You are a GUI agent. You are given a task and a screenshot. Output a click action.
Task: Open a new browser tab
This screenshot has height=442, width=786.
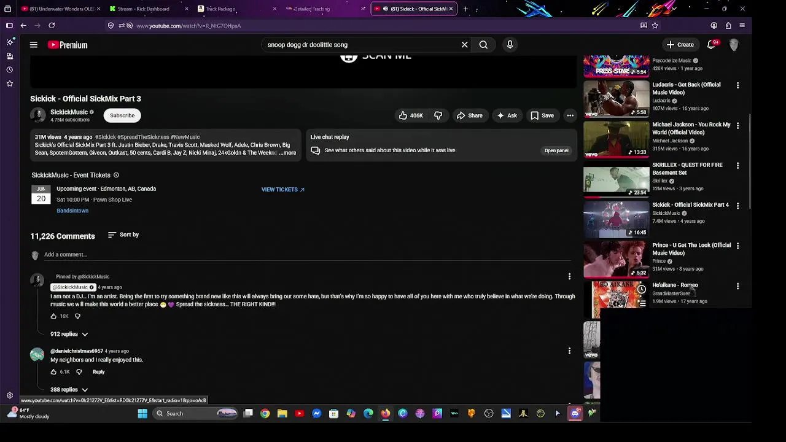[465, 9]
